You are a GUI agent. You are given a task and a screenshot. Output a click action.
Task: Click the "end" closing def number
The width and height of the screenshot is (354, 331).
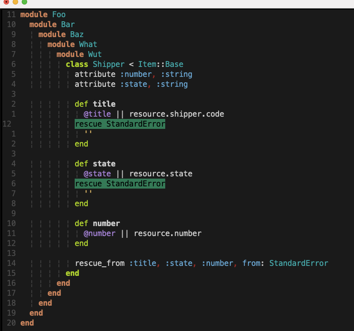tap(81, 243)
